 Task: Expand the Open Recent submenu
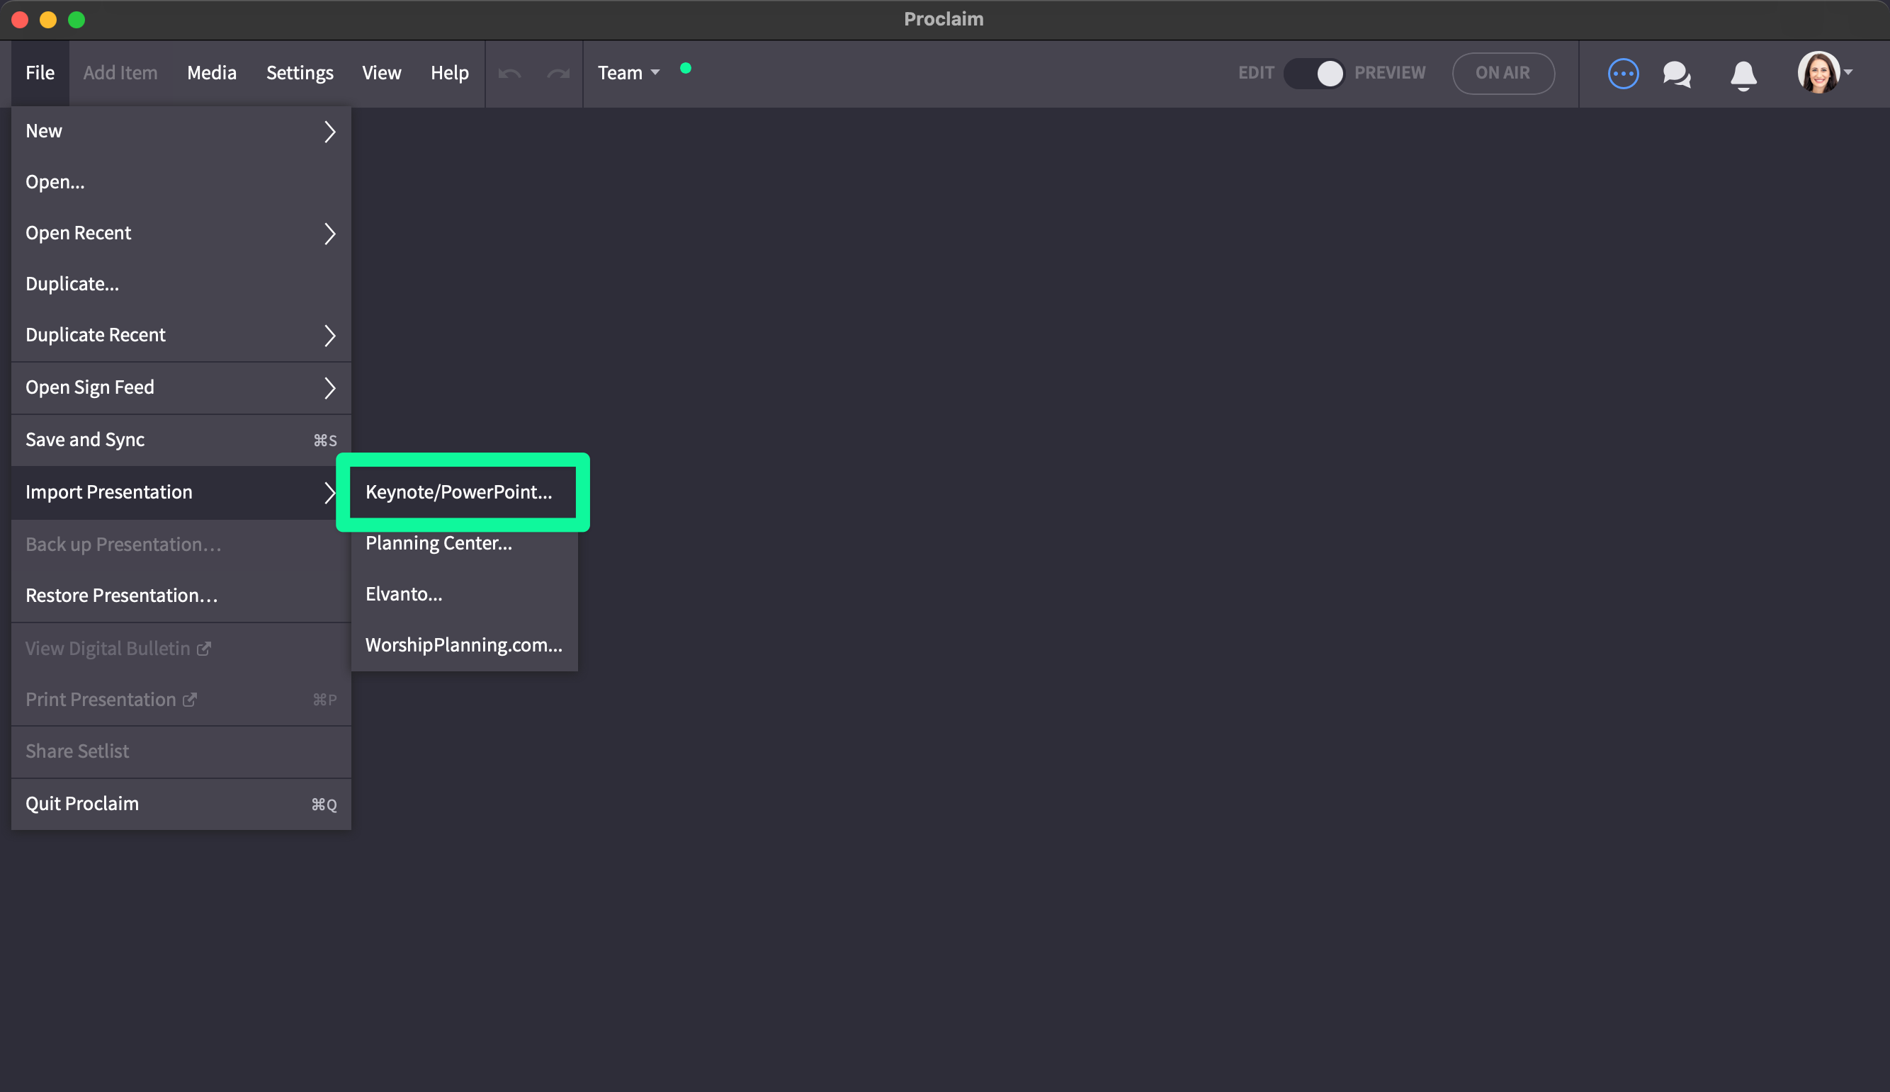pos(181,233)
